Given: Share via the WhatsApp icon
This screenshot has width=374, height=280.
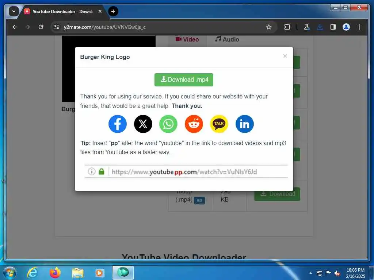Looking at the screenshot, I should 168,124.
